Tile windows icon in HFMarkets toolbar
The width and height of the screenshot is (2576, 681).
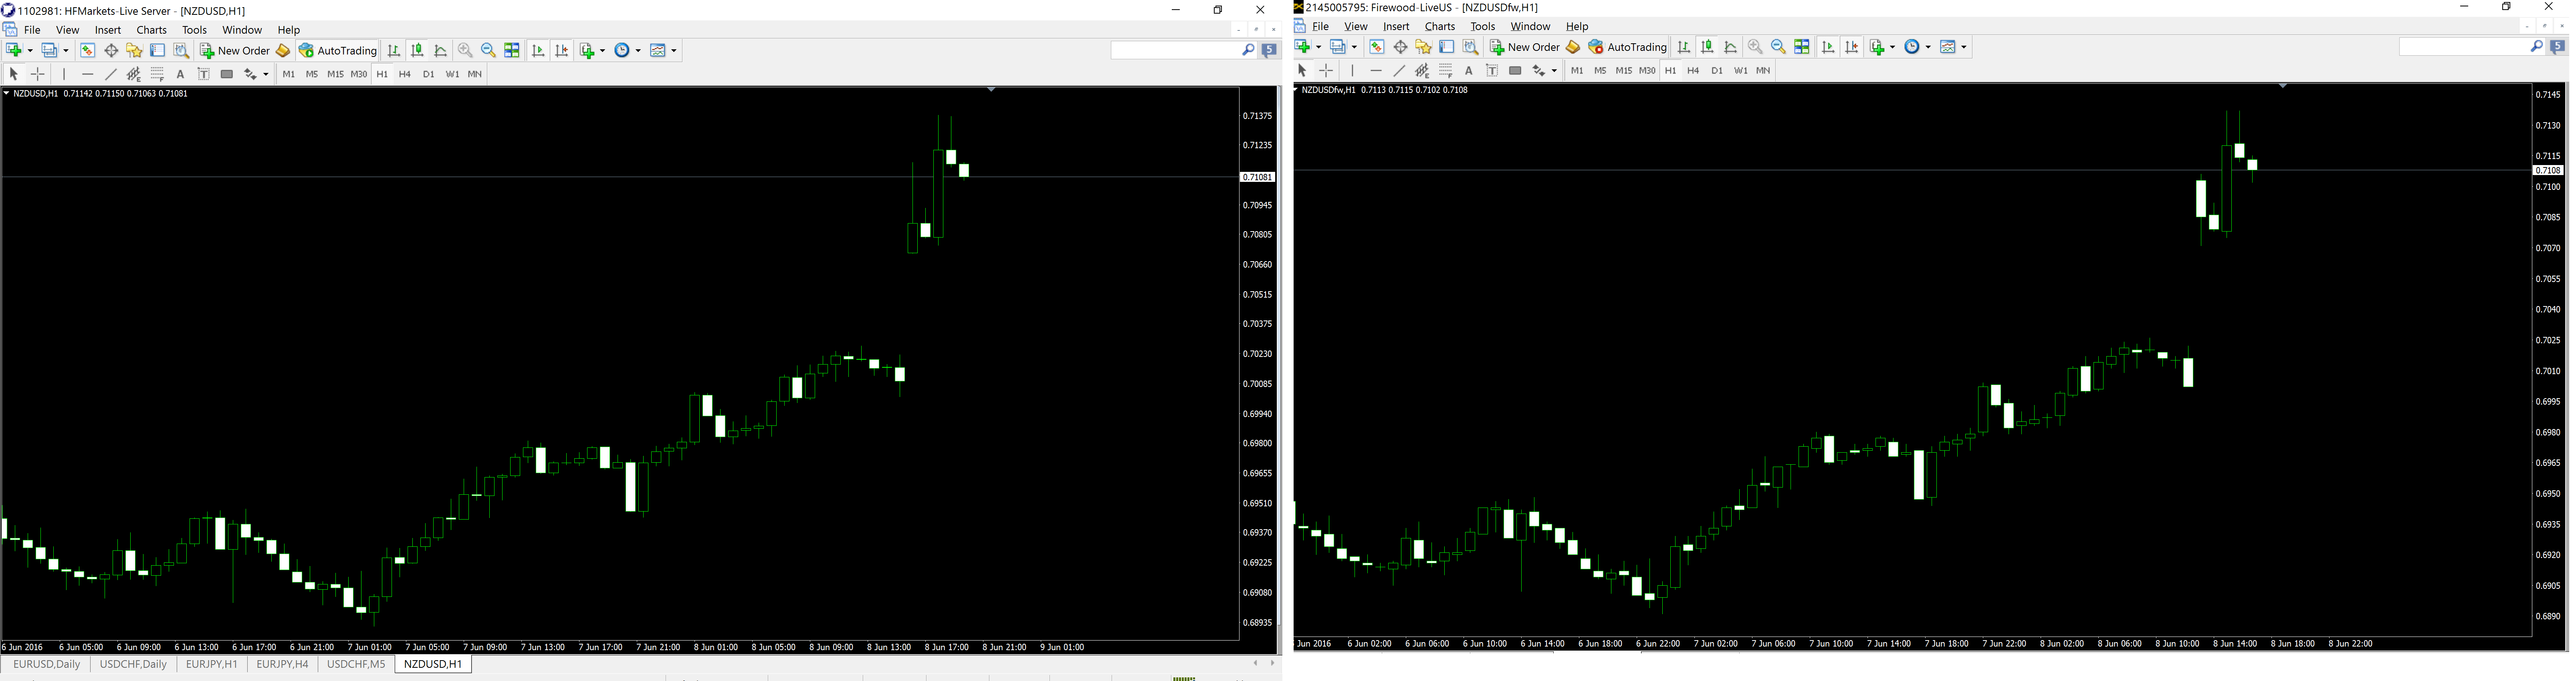(512, 50)
